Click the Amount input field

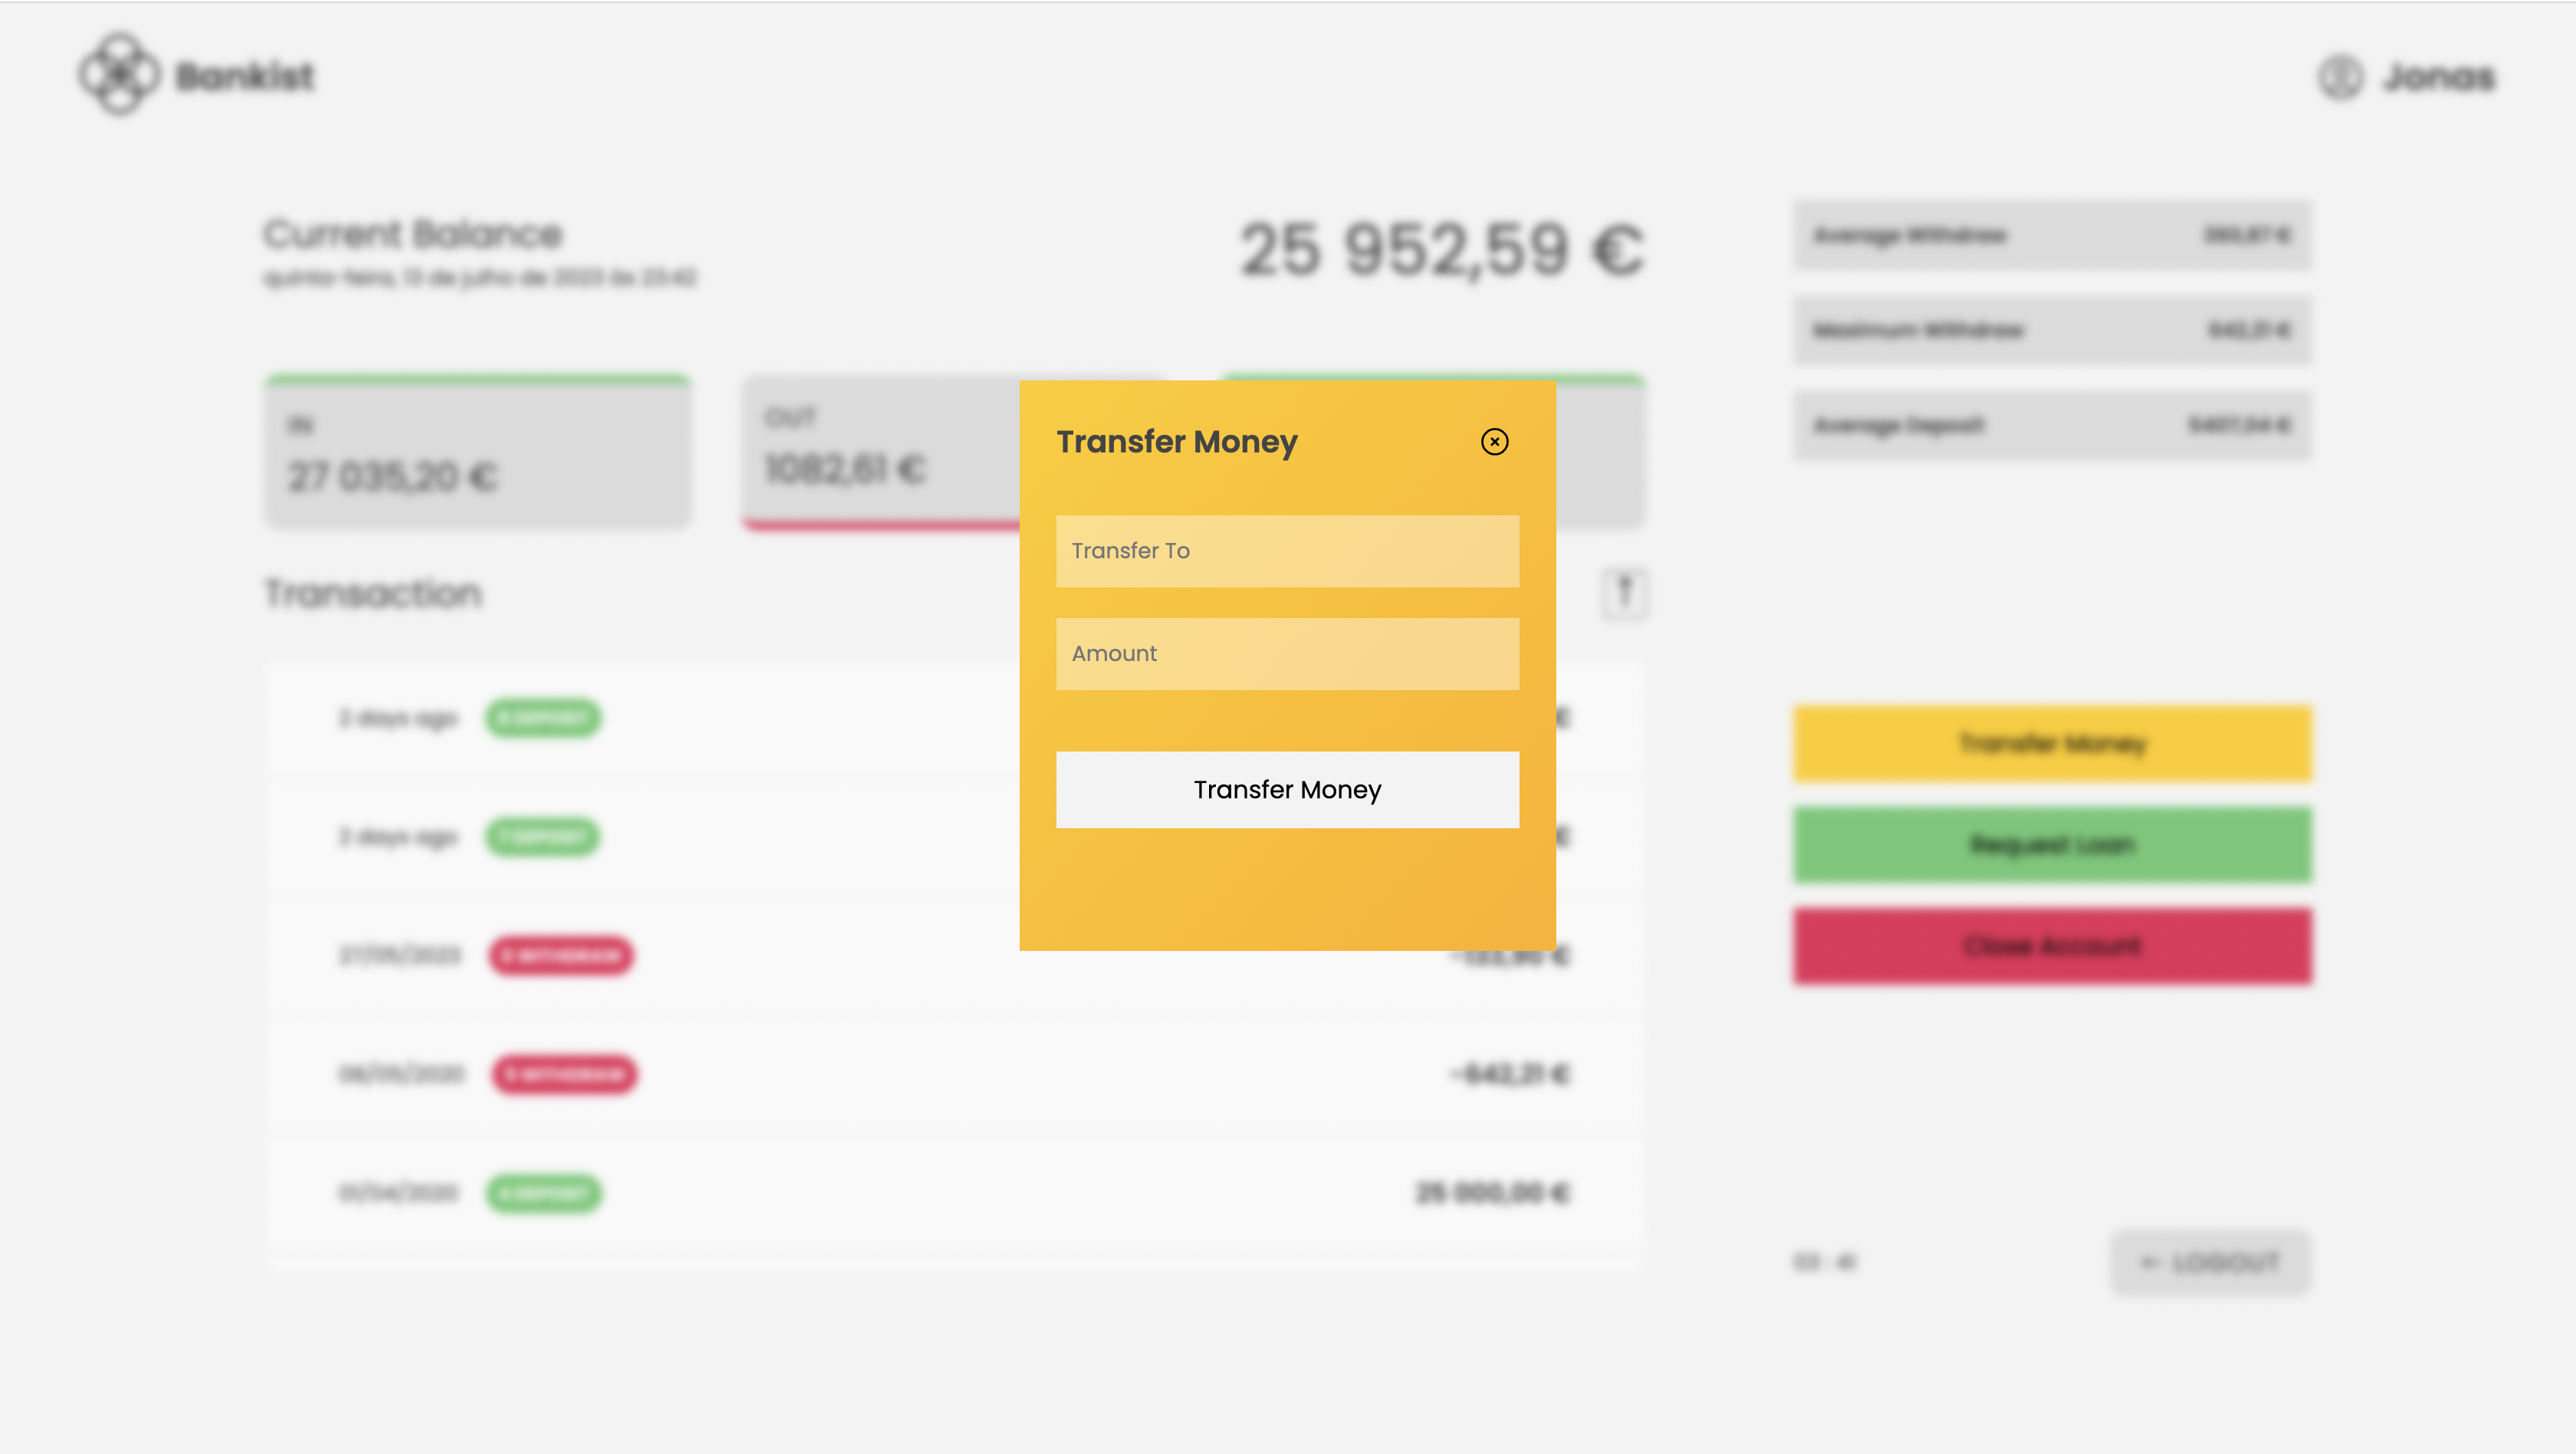[1287, 654]
